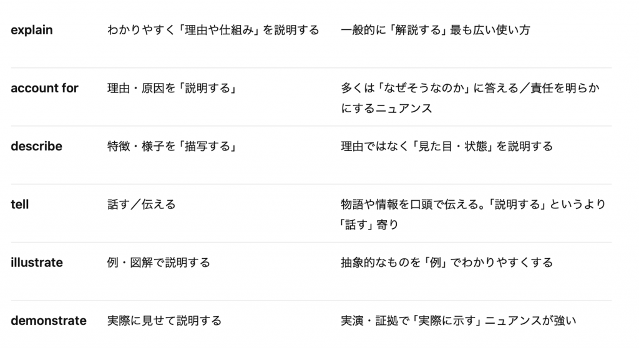Screen dimensions: 639x348
Task: Select the 'demonstrate' row heading
Action: [49, 321]
